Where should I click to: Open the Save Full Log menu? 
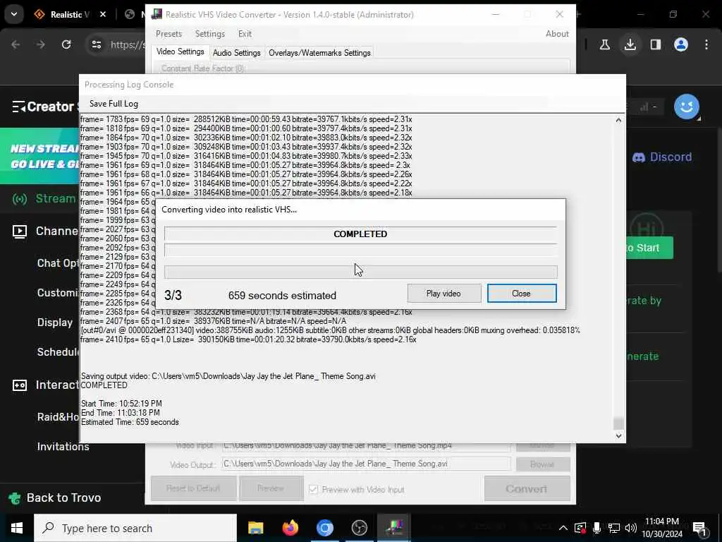[114, 104]
